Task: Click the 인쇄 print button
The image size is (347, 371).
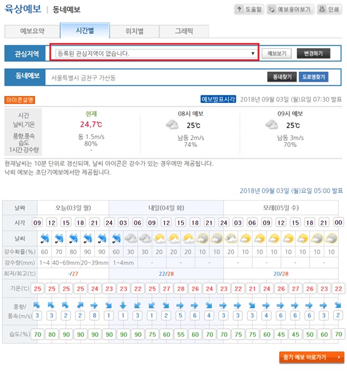Action: pos(329,9)
